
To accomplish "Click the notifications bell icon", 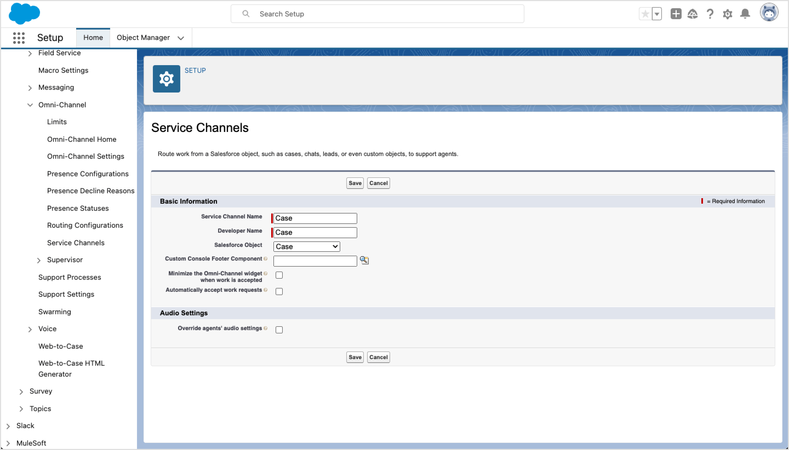I will (745, 14).
